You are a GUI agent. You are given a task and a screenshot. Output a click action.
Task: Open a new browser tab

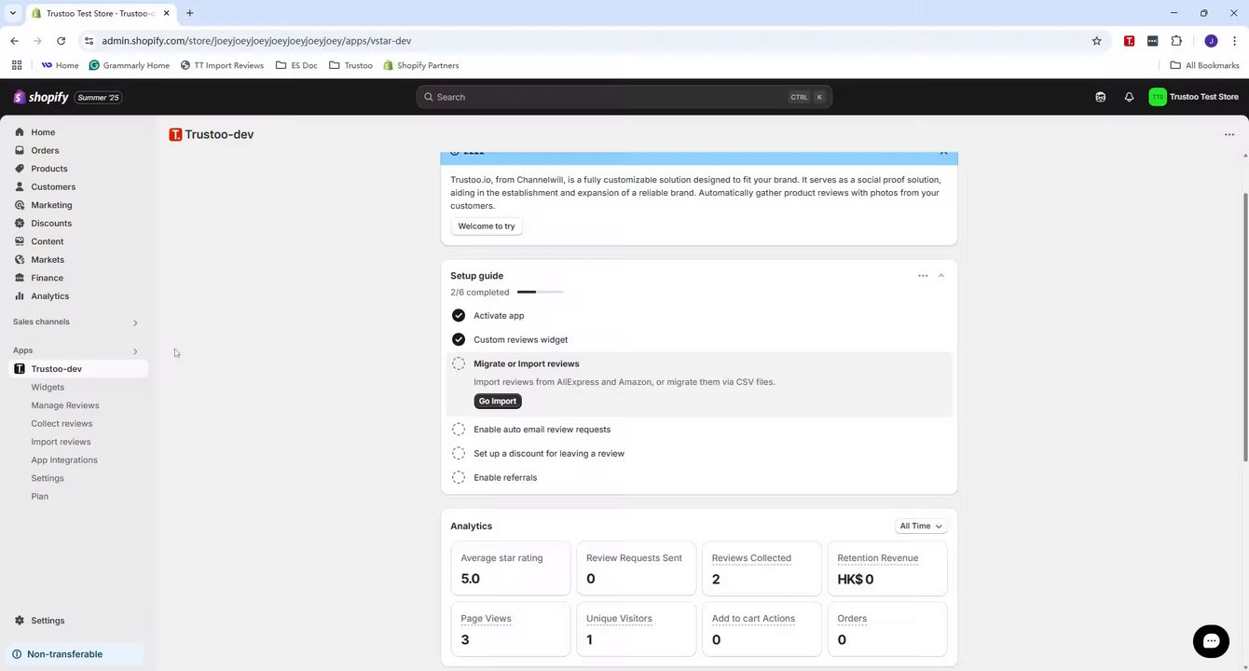189,13
